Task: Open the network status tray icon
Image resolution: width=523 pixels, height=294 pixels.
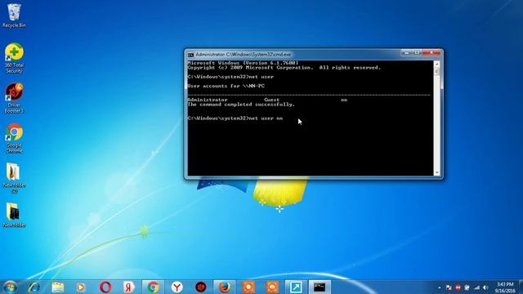Action: [x=476, y=287]
